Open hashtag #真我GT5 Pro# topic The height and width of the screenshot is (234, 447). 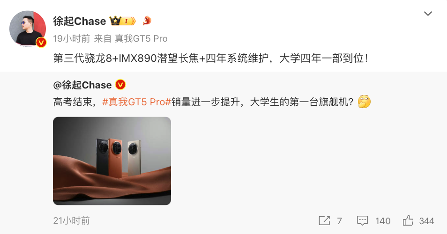click(136, 102)
